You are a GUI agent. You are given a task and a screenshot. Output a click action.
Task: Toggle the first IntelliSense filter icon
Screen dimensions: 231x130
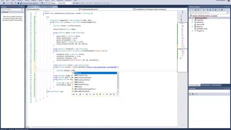pyautogui.click(x=73, y=94)
